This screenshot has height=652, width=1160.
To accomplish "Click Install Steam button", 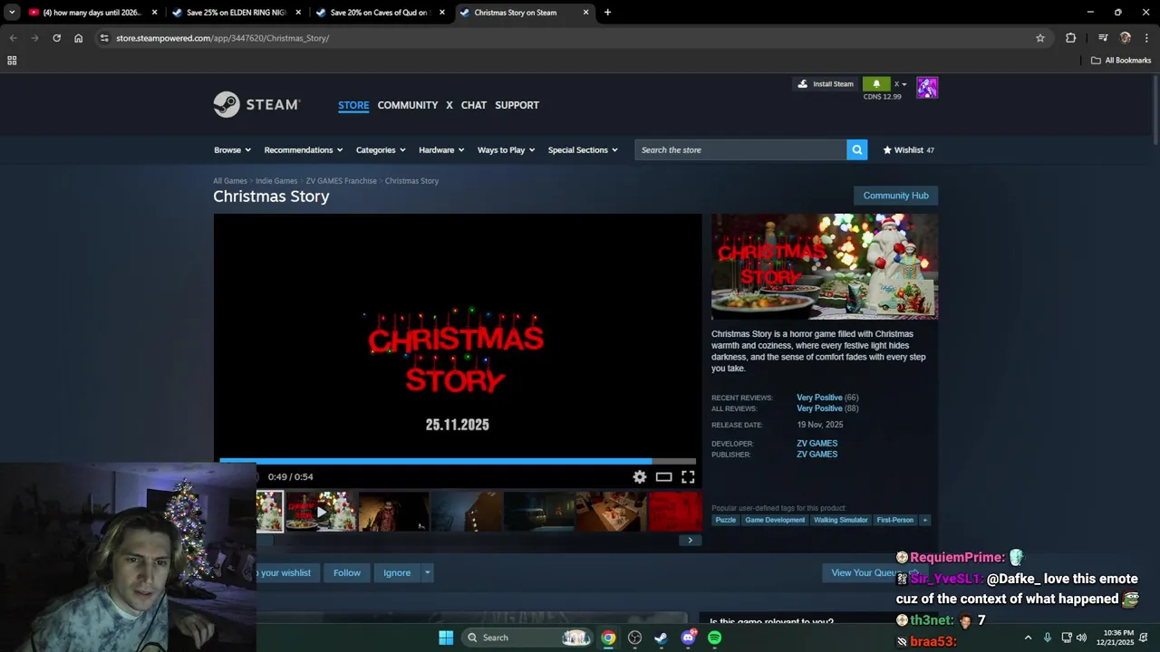I will coord(826,84).
